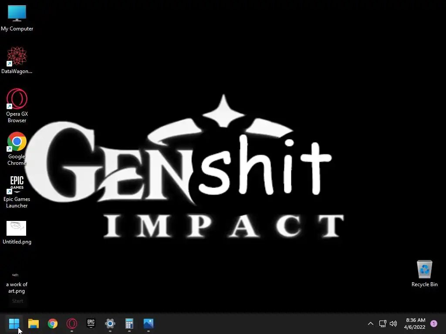Open the volume speaker tray icon
Image resolution: width=446 pixels, height=334 pixels.
(x=393, y=324)
